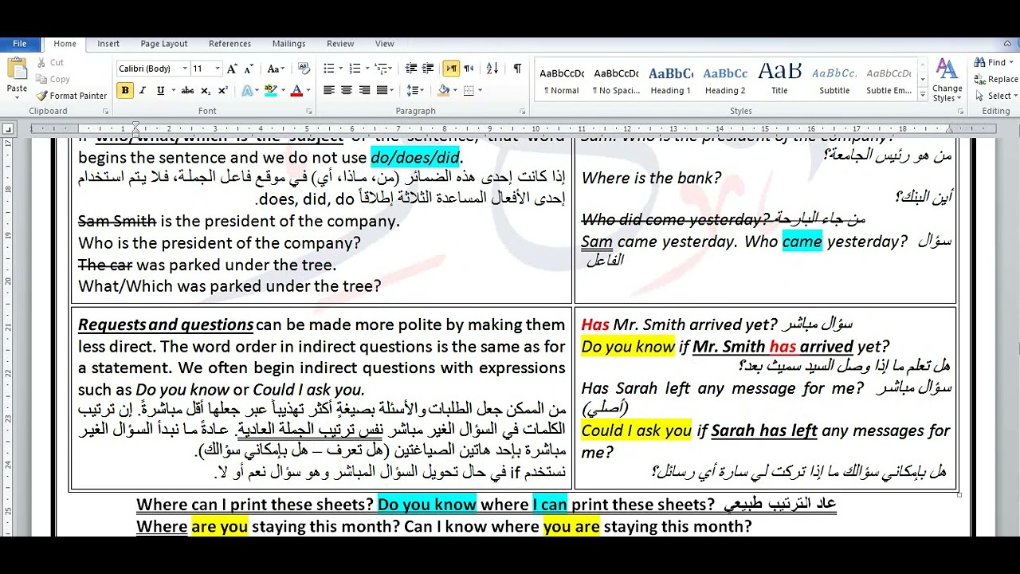This screenshot has width=1020, height=574.
Task: Click the Shrink Font icon
Action: 249,69
